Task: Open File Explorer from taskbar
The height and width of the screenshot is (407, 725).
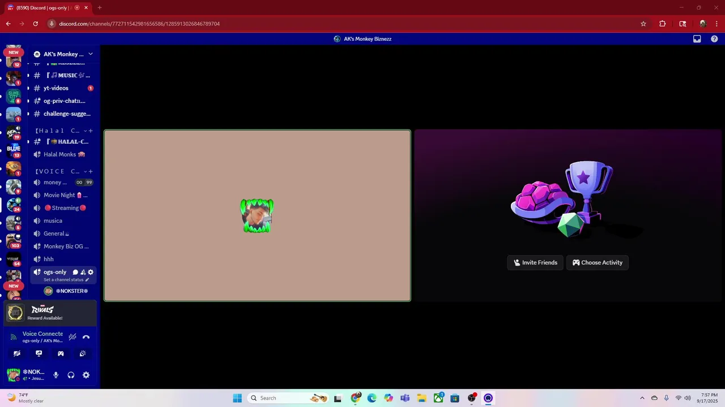Action: point(421,398)
